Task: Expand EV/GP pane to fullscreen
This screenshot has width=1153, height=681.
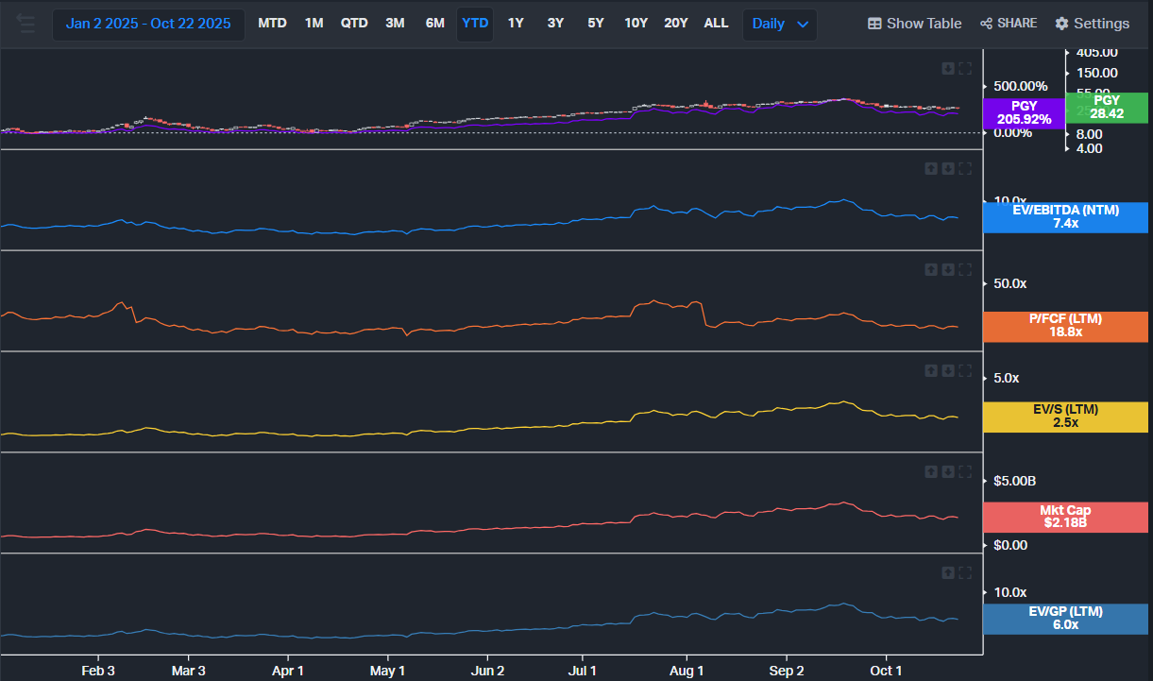Action: [x=965, y=572]
